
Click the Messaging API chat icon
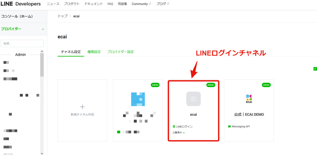tap(229, 127)
